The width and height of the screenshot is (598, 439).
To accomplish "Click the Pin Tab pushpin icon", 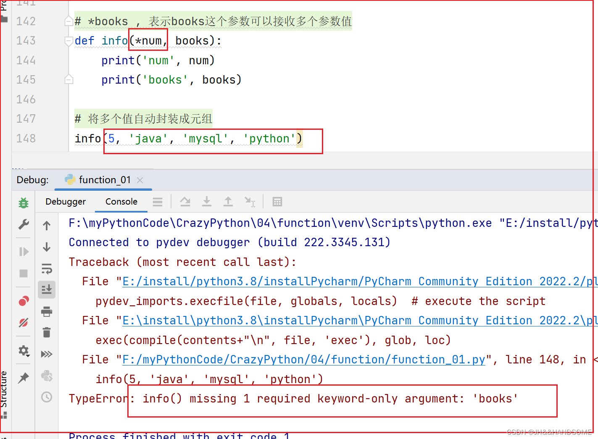I will coord(24,378).
